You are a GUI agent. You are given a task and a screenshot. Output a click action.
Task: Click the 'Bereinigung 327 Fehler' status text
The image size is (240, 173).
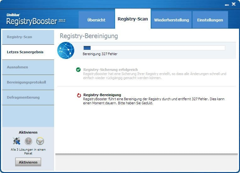[100, 54]
